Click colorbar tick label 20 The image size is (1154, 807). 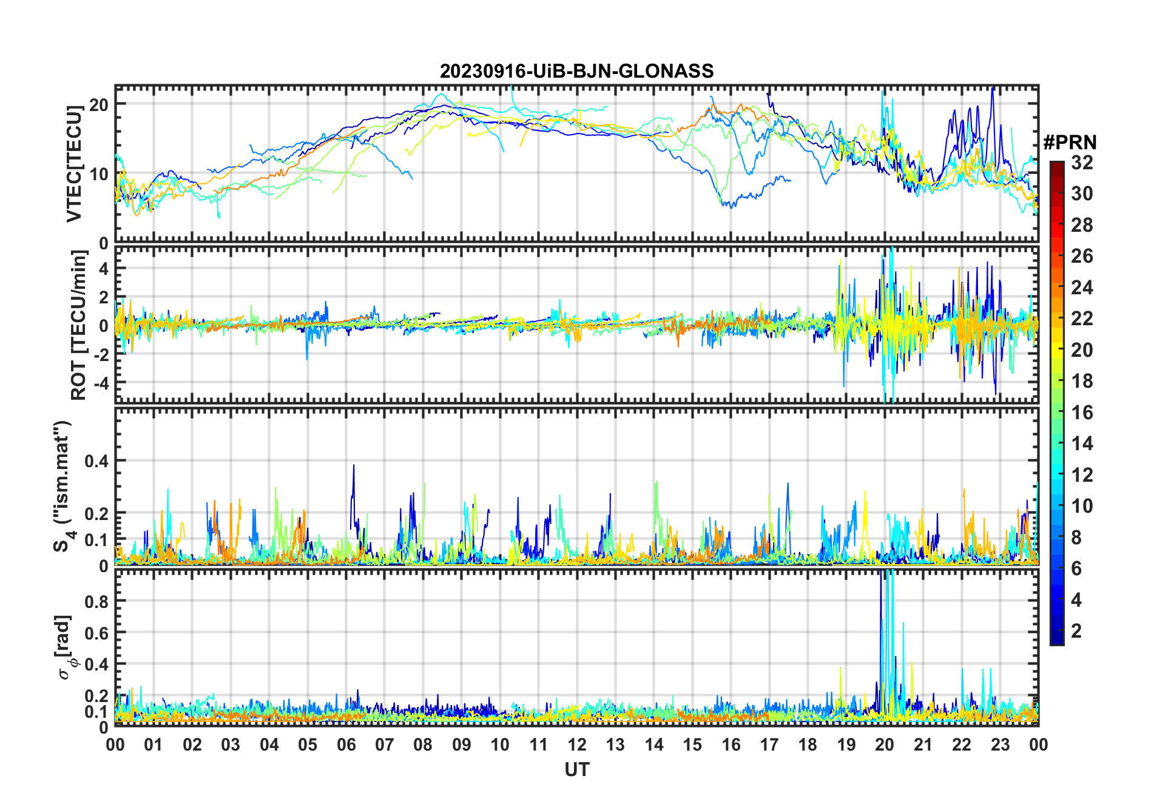(x=1082, y=349)
